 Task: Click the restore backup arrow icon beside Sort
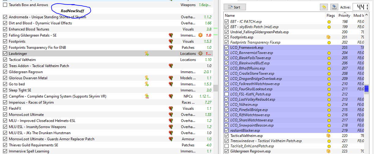coord(324,7)
